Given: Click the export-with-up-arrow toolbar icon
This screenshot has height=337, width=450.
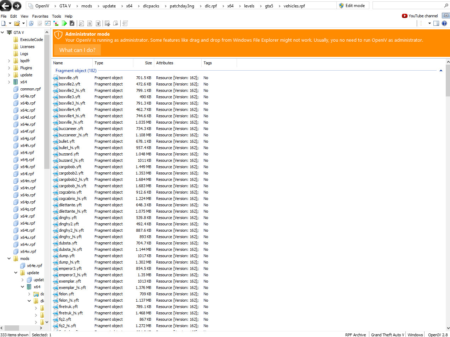Looking at the screenshot, I should click(107, 23).
